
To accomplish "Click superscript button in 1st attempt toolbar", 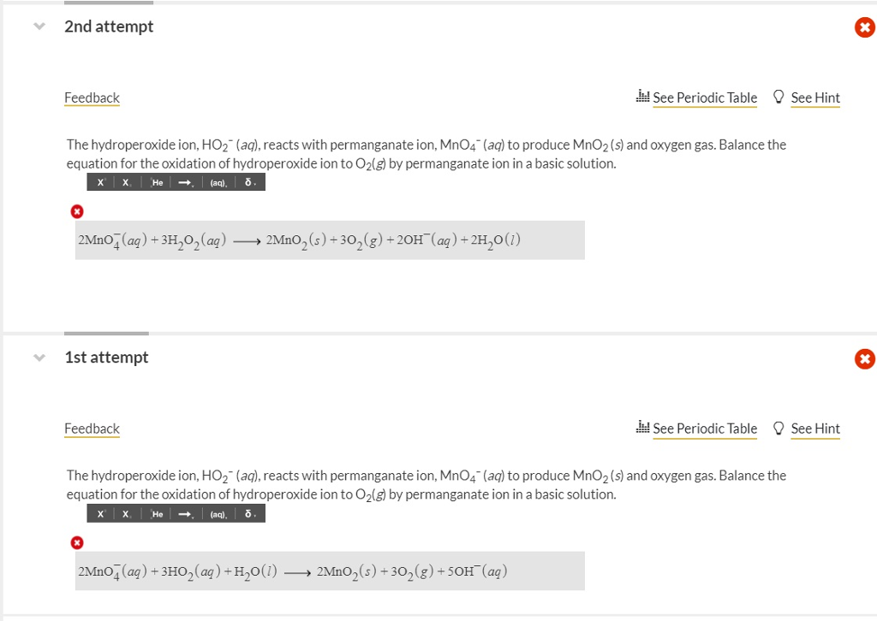I will tap(101, 514).
